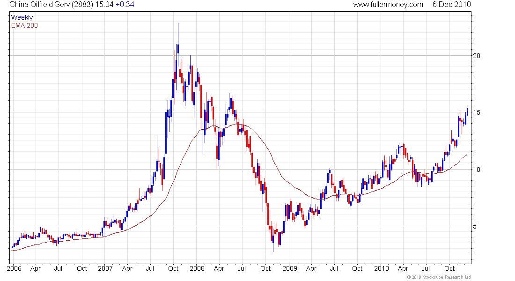Viewport: 515px width, 281px height.
Task: Click the y-axis label 10
Action: click(x=476, y=170)
